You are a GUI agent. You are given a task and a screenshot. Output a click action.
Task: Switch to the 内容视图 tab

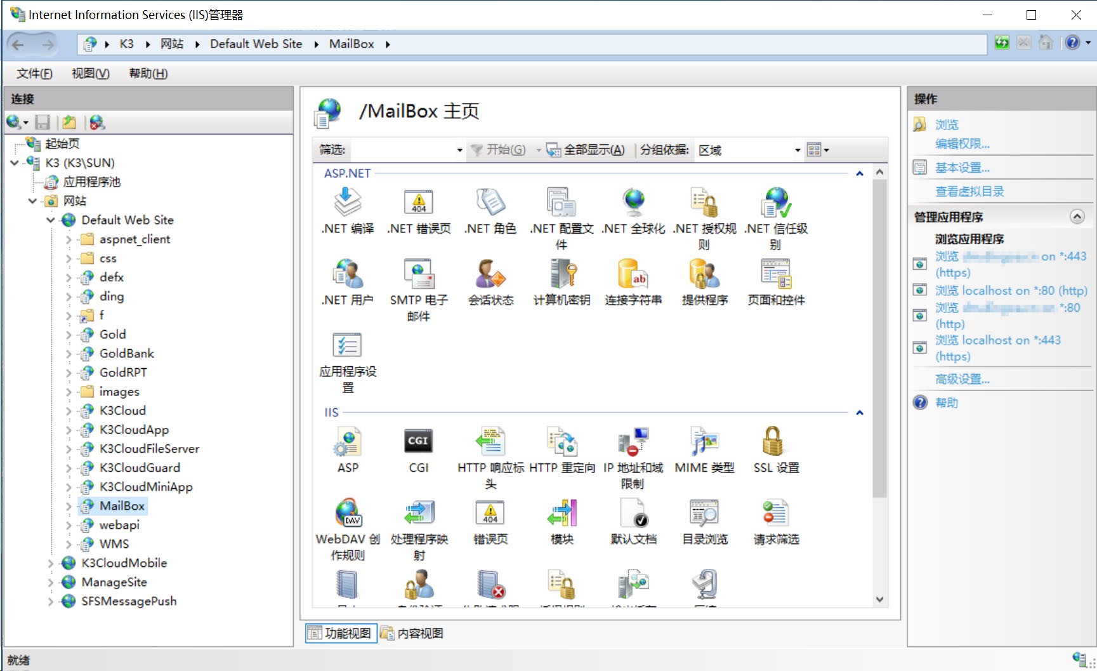412,634
